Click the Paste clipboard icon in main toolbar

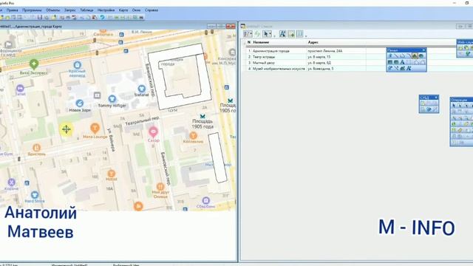tap(95, 18)
